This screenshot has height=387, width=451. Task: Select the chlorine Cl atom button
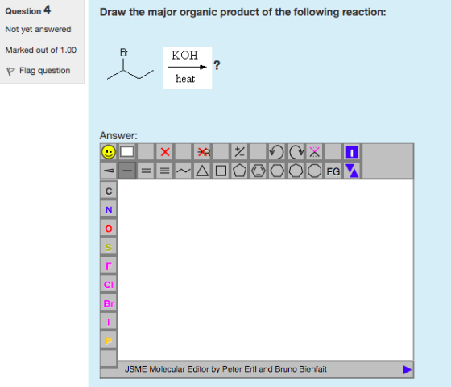click(x=109, y=285)
